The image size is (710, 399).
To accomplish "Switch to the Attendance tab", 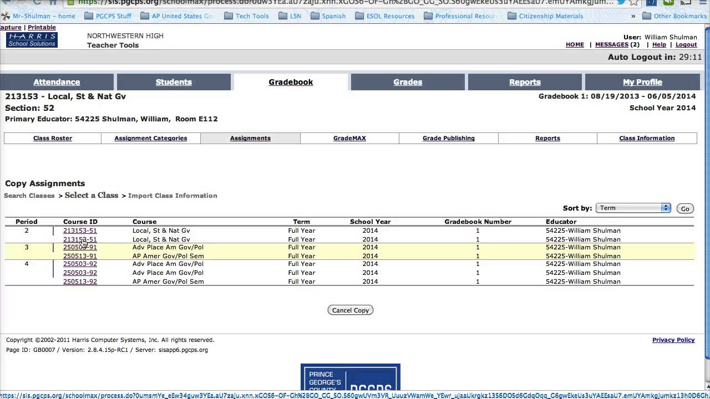I will pyautogui.click(x=57, y=82).
